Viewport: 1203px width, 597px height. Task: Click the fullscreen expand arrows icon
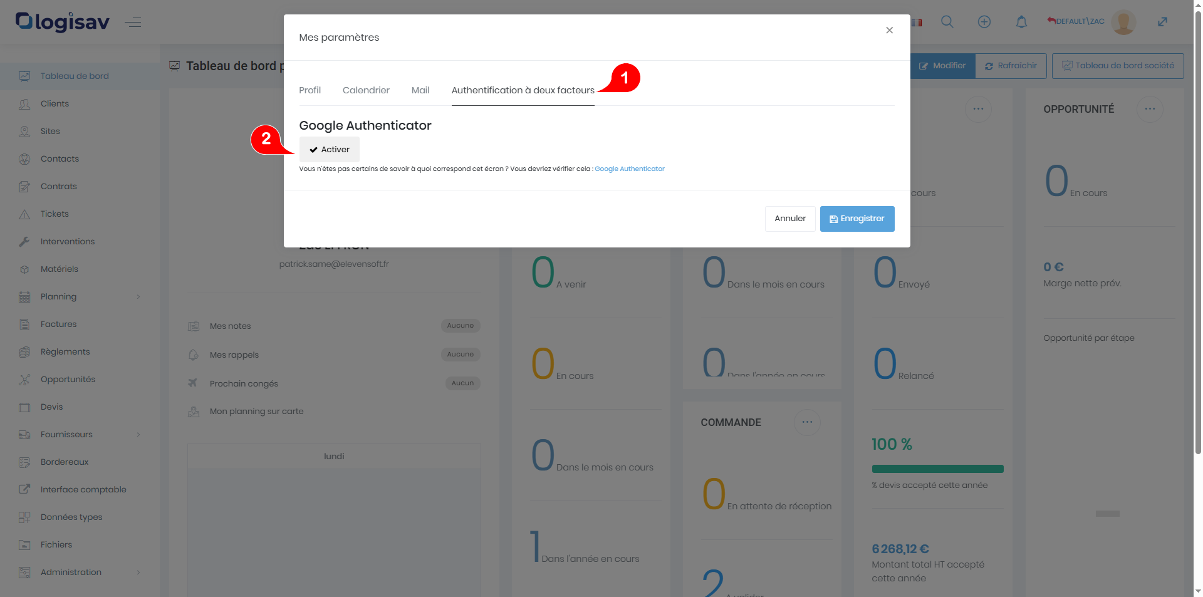tap(1162, 22)
